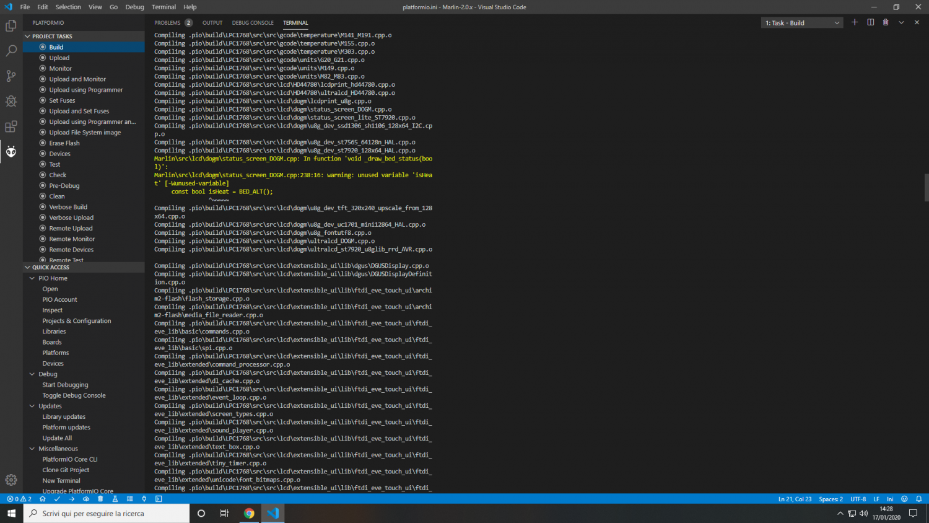Viewport: 929px width, 523px height.
Task: Collapse the PROJECT TASKS section
Action: click(27, 37)
